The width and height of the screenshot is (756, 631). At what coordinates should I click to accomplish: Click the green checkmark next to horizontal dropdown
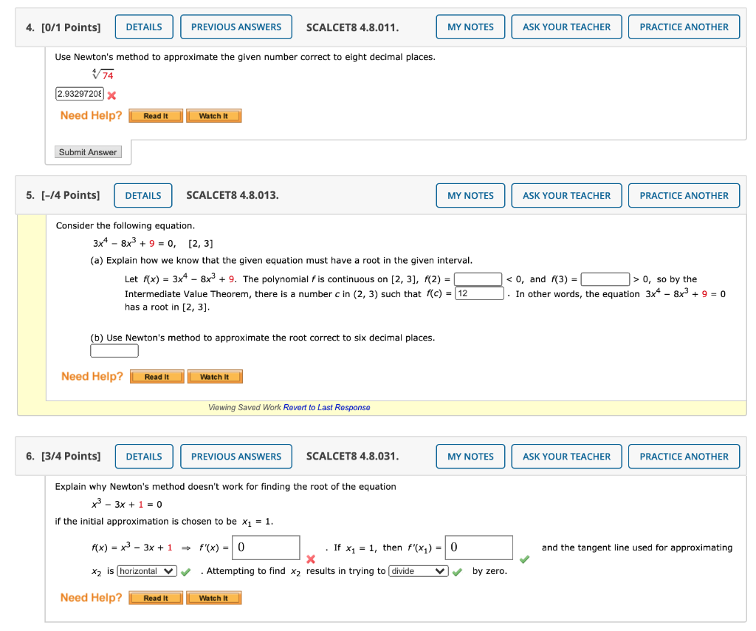pos(187,570)
